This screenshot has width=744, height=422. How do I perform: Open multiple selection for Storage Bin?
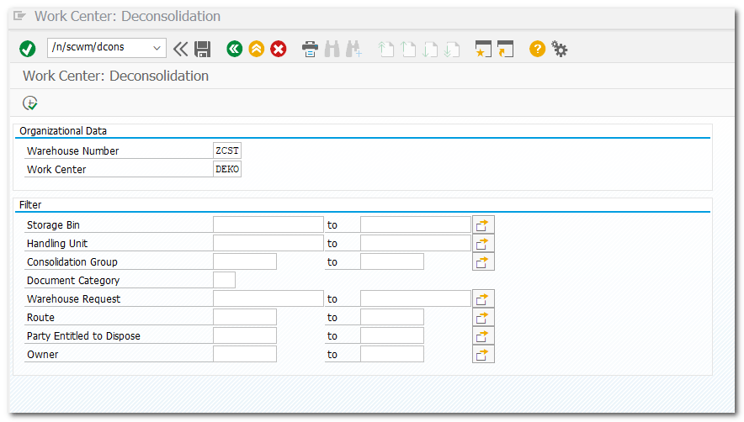[483, 224]
